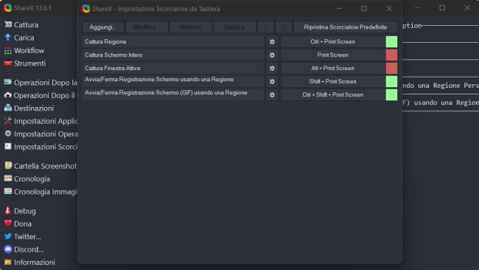Open gear settings for Registrazione Schermo usando una Regione
The image size is (479, 270).
272,82
